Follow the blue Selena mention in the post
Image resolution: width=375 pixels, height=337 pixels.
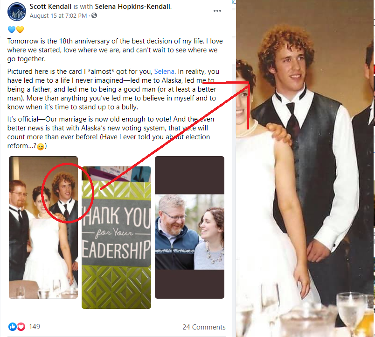coord(164,72)
